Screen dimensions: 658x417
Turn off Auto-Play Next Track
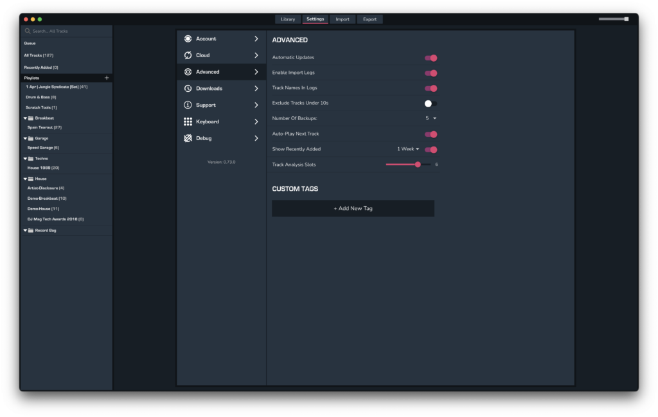(x=431, y=134)
